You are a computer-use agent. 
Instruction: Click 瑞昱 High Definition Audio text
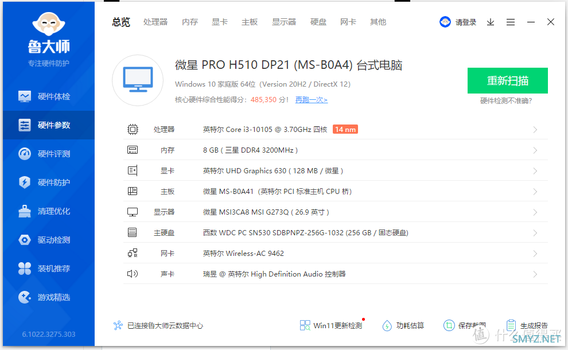(274, 274)
